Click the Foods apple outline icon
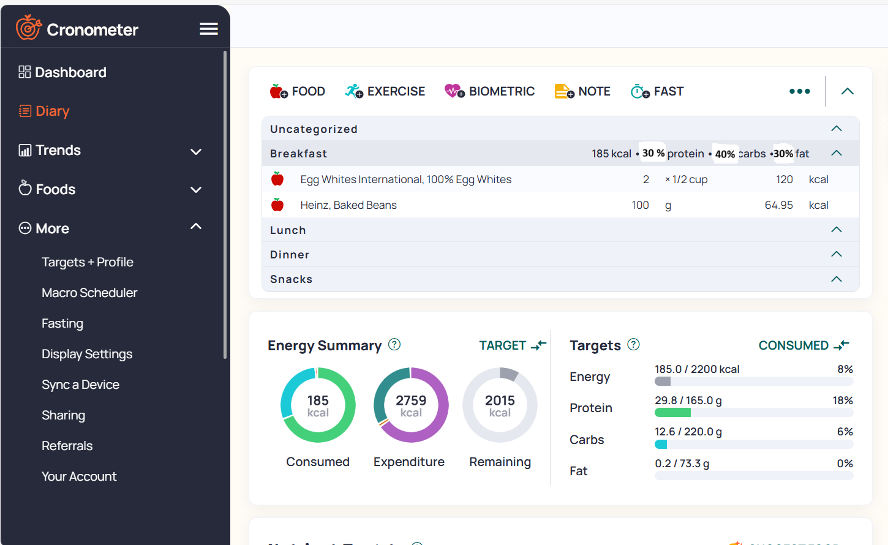Viewport: 888px width, 545px height. [25, 188]
